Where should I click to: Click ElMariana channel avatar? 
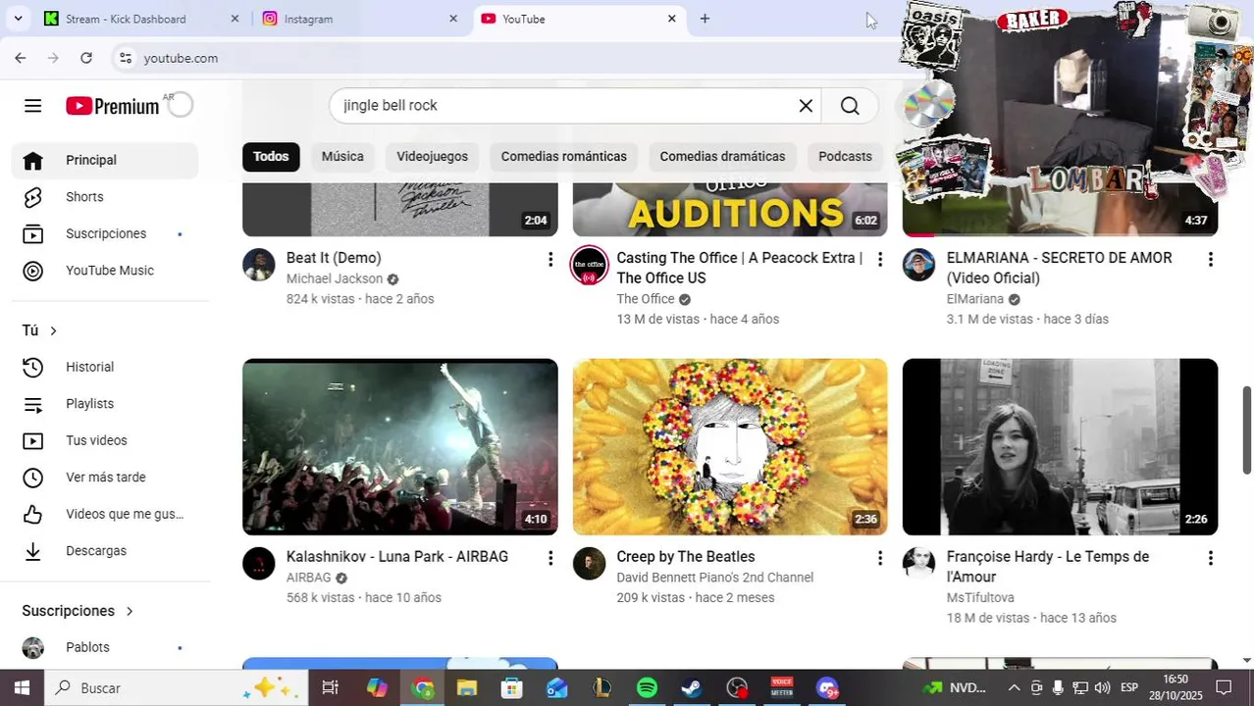click(919, 265)
